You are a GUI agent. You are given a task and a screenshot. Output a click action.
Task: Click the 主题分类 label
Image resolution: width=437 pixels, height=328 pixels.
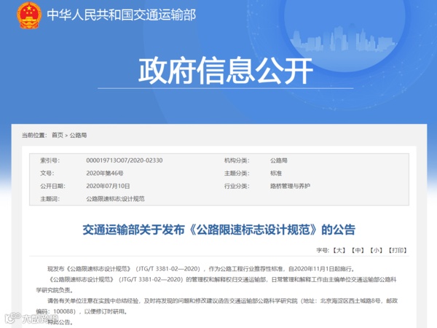237,173
